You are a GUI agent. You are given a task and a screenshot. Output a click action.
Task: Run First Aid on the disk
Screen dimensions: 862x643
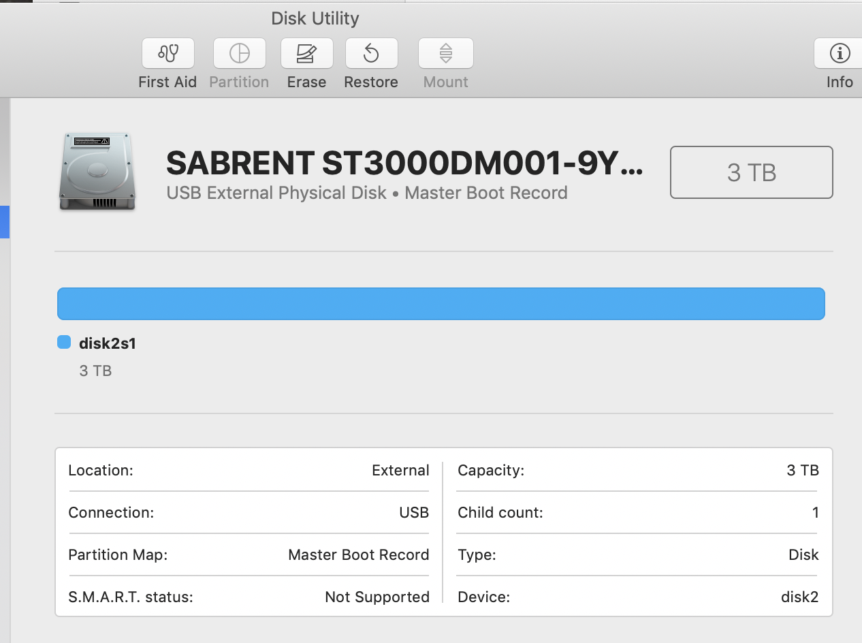(x=167, y=53)
